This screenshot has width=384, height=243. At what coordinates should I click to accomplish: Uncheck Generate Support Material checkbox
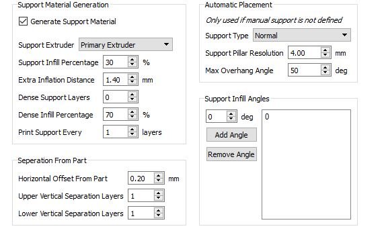click(x=23, y=21)
